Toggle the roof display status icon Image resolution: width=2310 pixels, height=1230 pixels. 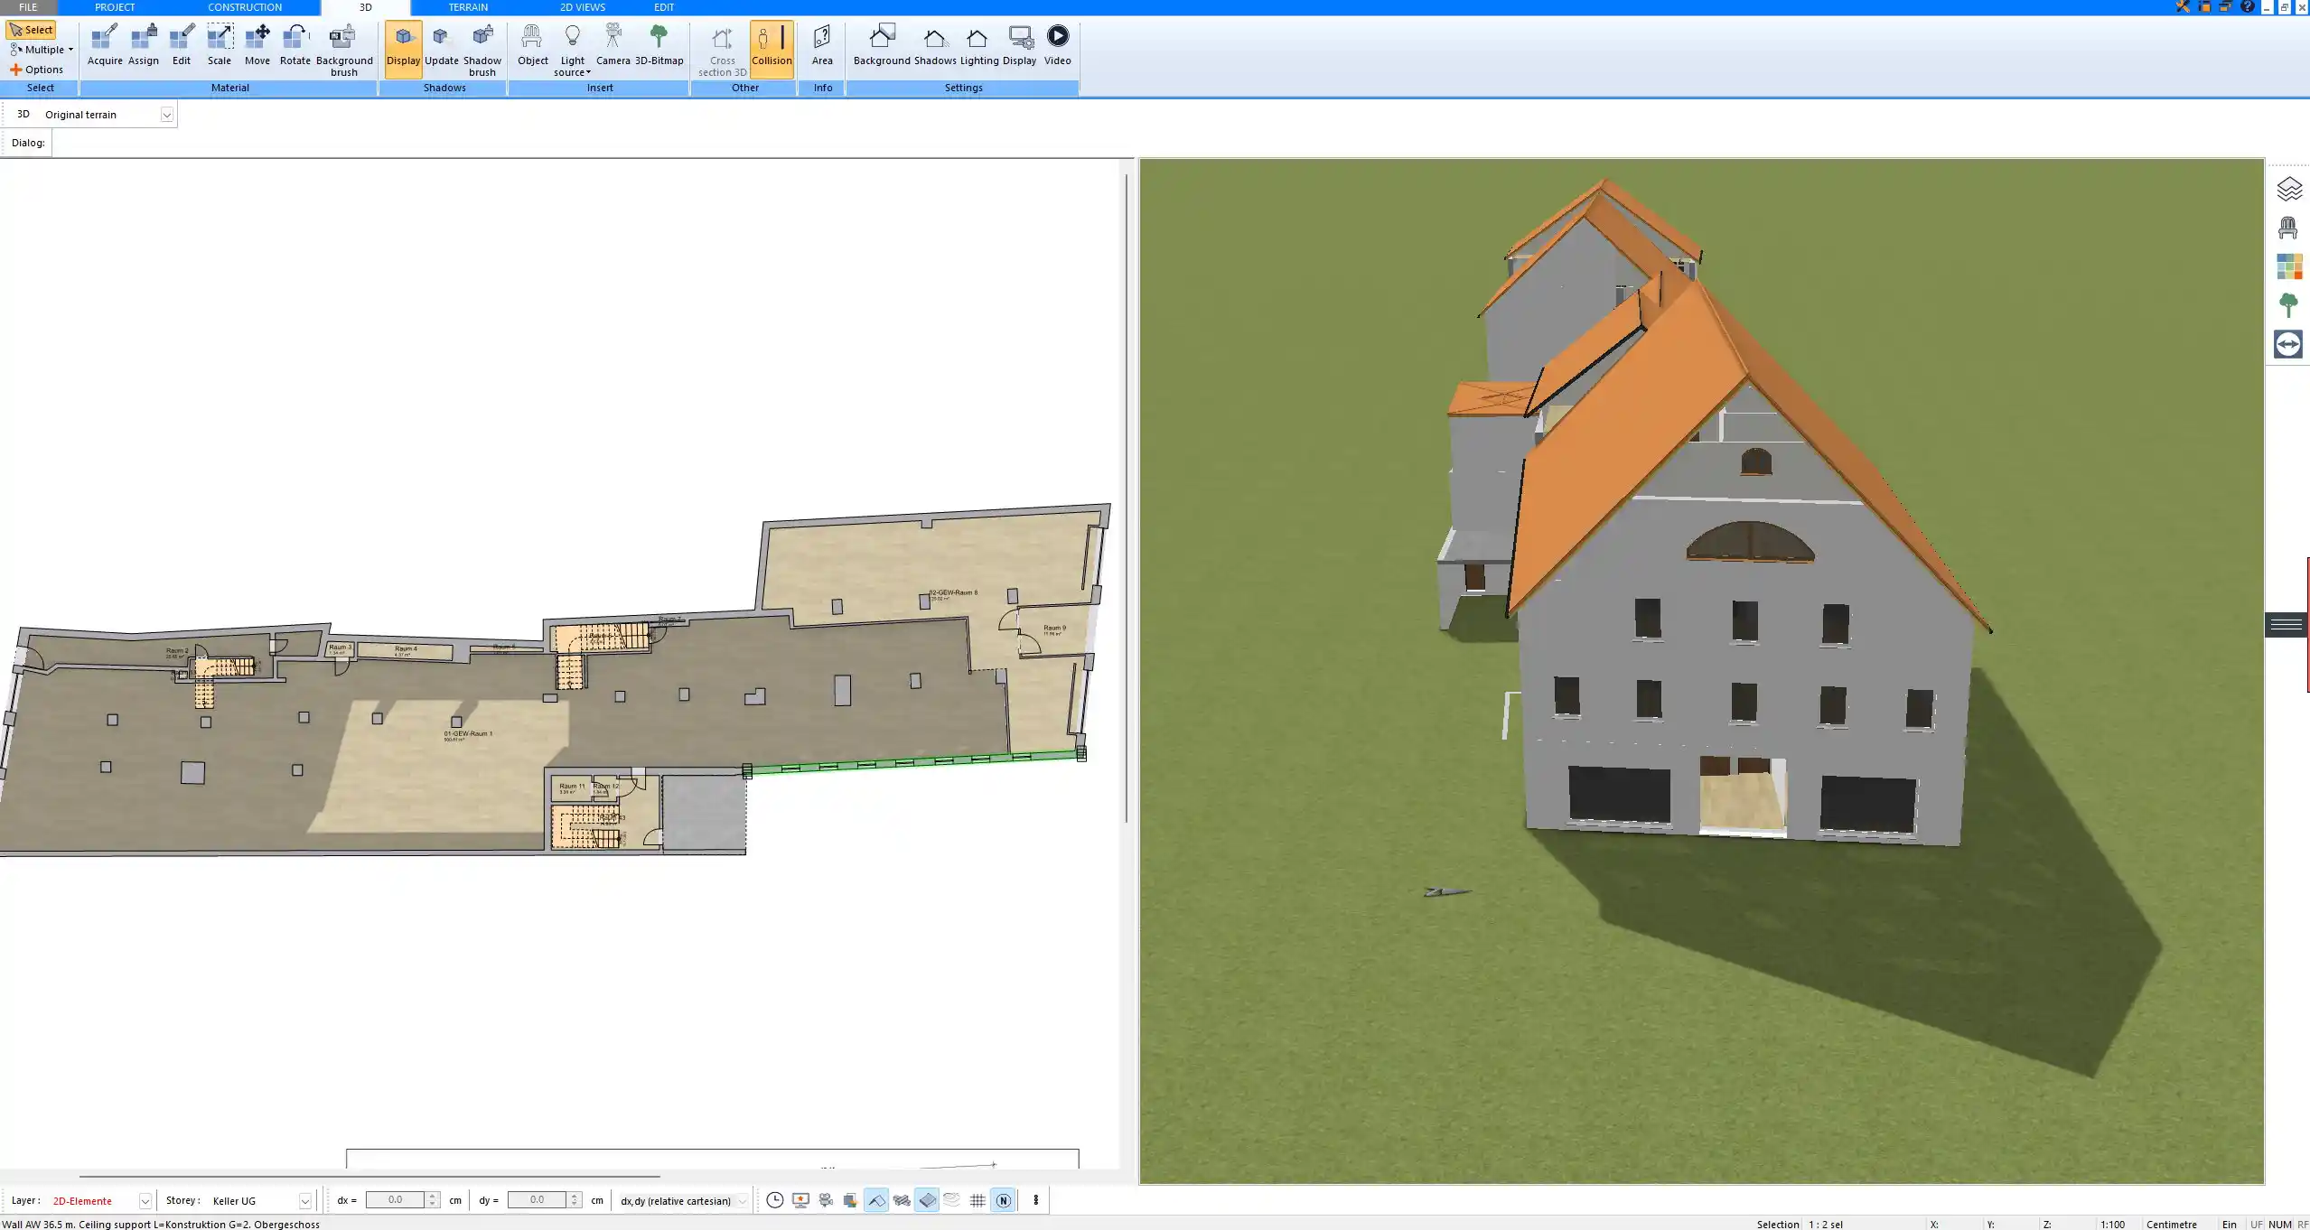[x=876, y=1200]
